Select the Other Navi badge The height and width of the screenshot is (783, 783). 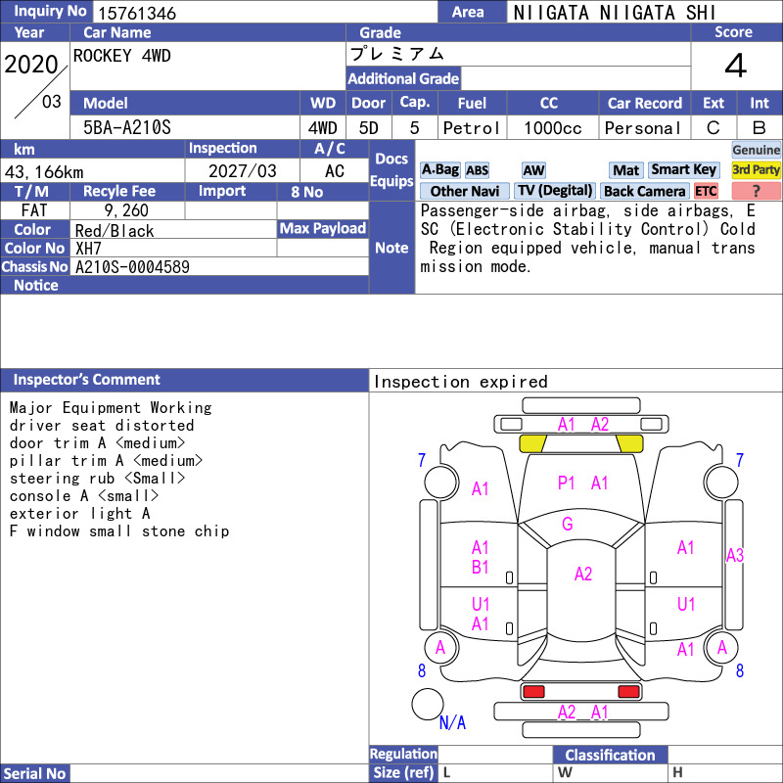[464, 191]
